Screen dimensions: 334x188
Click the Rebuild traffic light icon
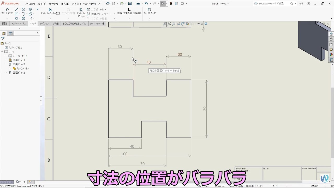pyautogui.click(x=171, y=4)
